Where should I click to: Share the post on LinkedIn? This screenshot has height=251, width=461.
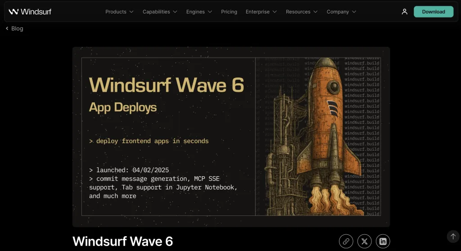[x=383, y=241]
